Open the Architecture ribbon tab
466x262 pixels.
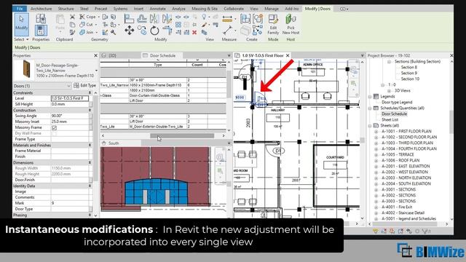[41, 9]
